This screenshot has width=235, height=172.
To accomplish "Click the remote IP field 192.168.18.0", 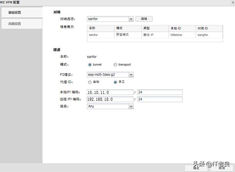I will [x=110, y=99].
